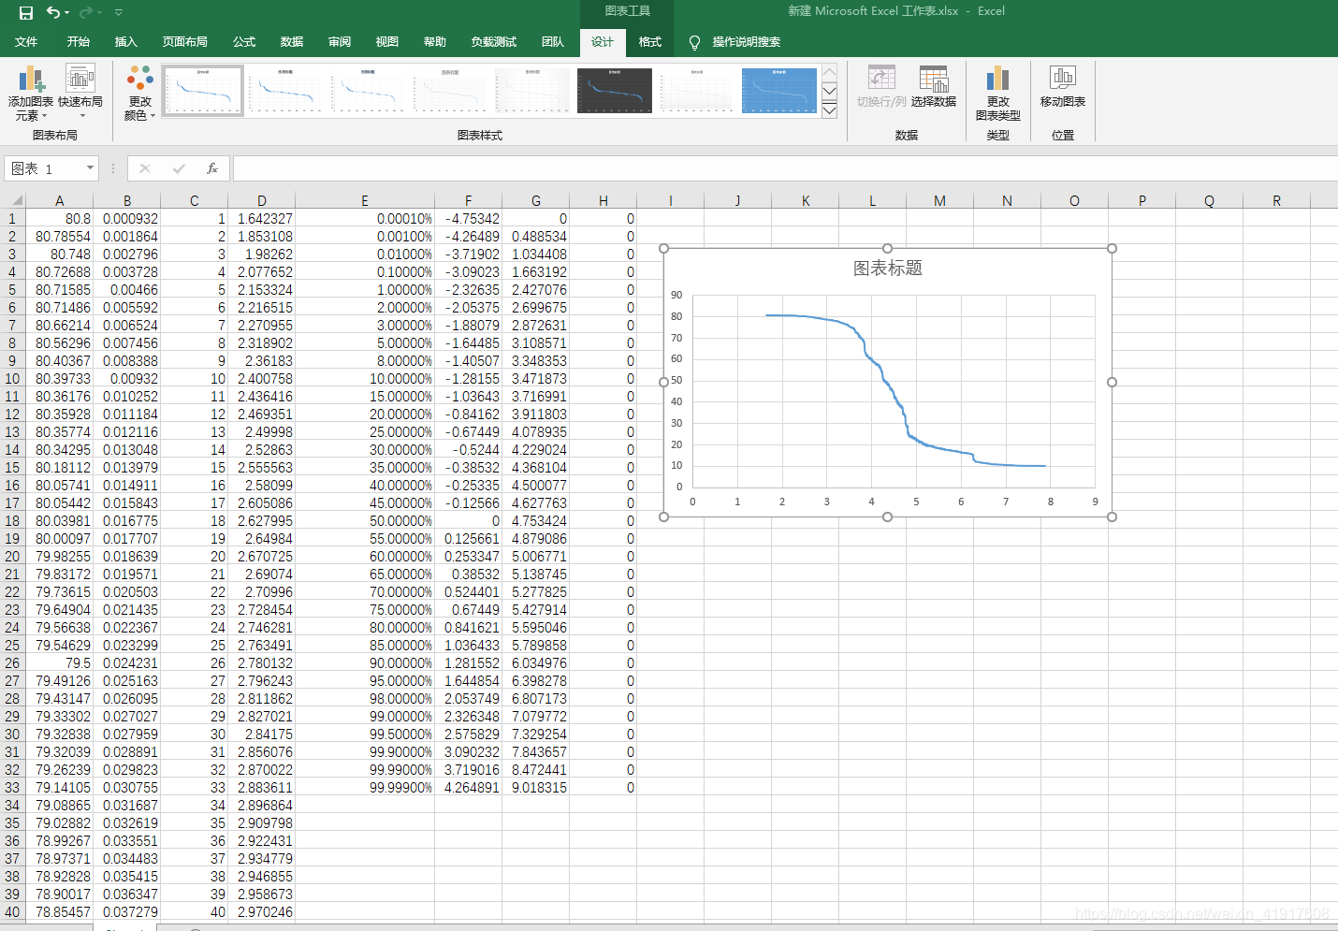Switch to the 团队 tab
Image resolution: width=1338 pixels, height=931 pixels.
(x=553, y=42)
